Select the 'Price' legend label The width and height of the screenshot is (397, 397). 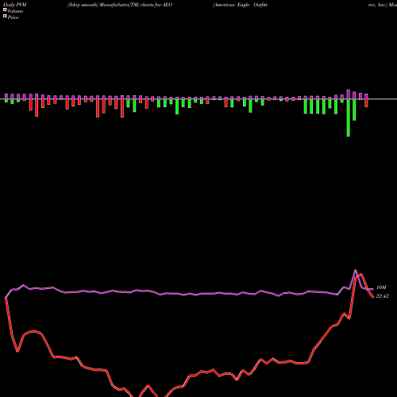13,17
